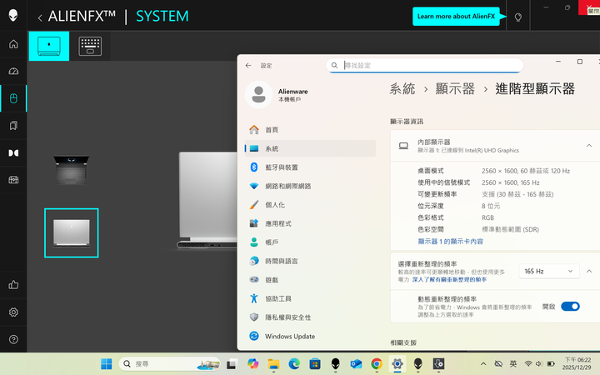
Task: Open the help question mark icon
Action: tap(13, 339)
